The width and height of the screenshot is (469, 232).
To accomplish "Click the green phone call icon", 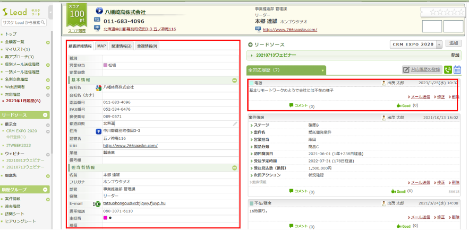I will point(448,69).
